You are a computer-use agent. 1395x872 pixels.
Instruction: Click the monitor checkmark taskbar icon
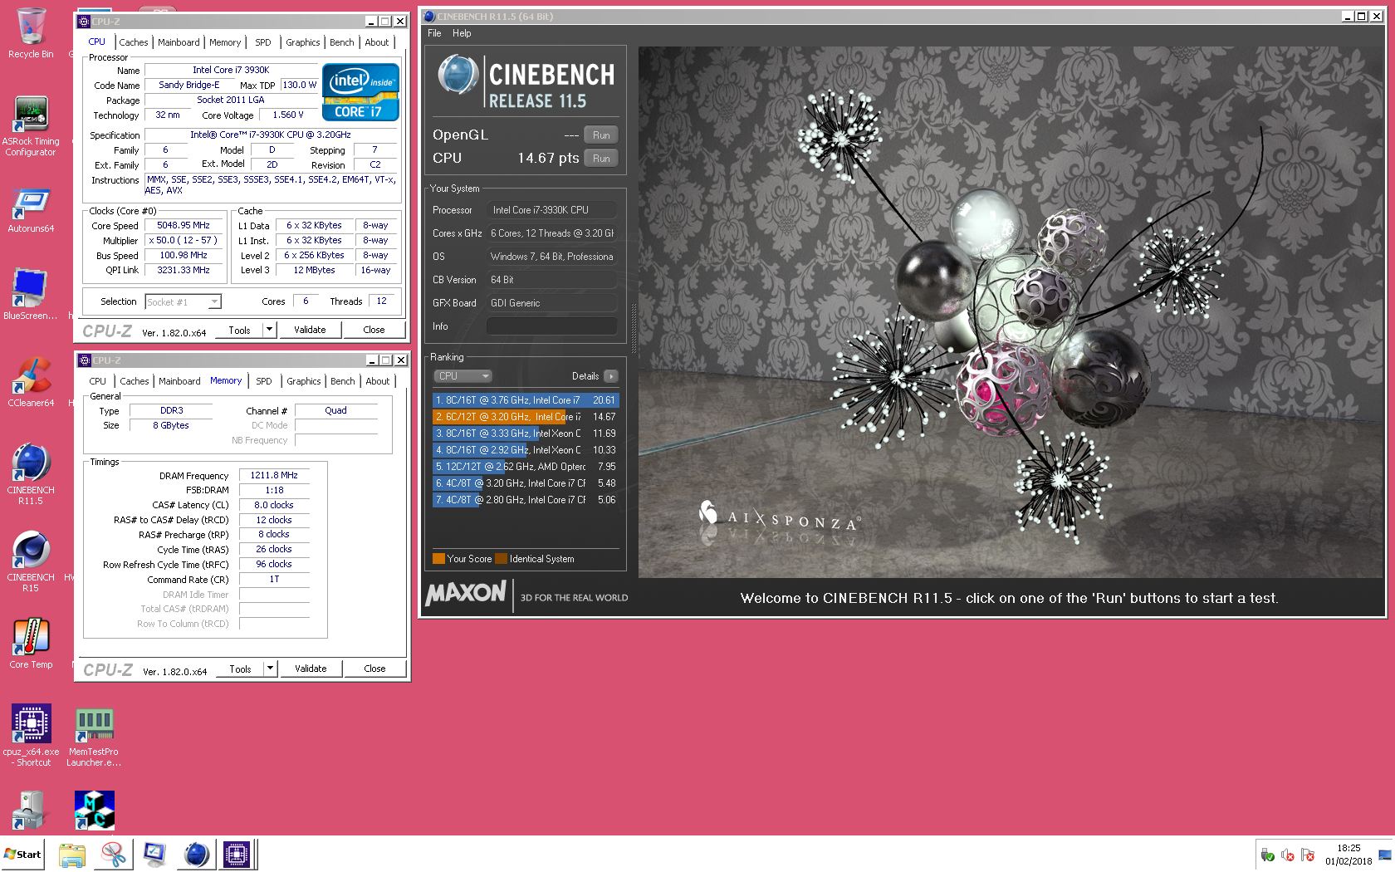[154, 854]
